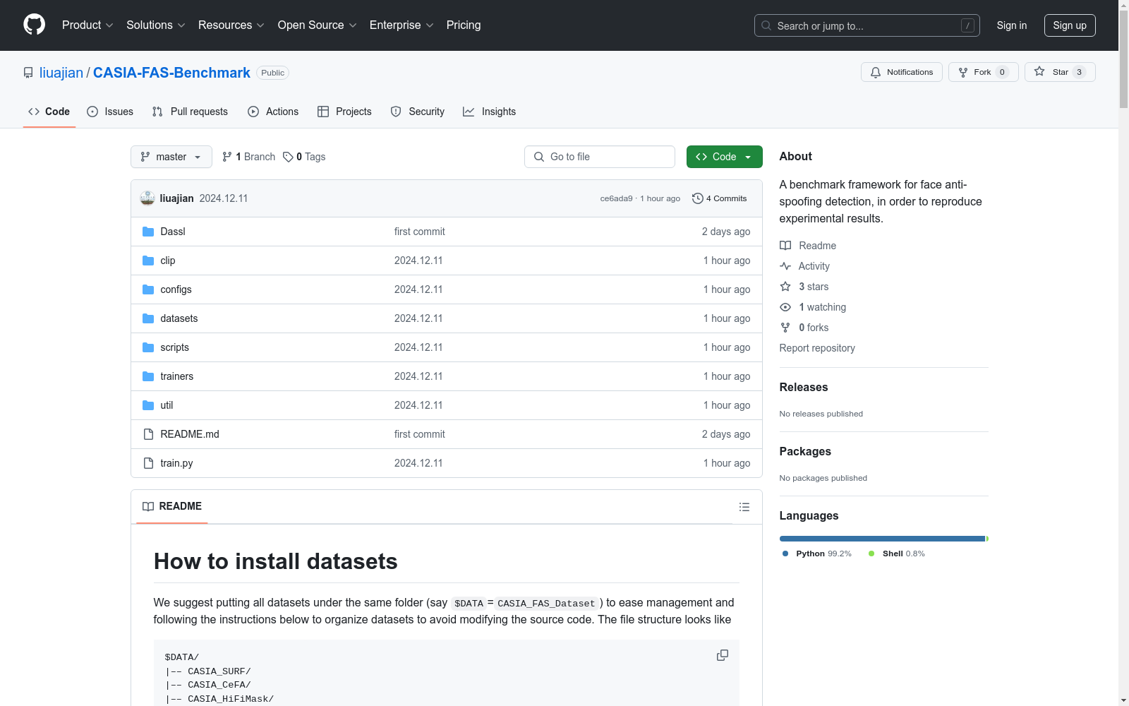1129x706 pixels.
Task: Expand the Open Source menu
Action: (x=318, y=25)
